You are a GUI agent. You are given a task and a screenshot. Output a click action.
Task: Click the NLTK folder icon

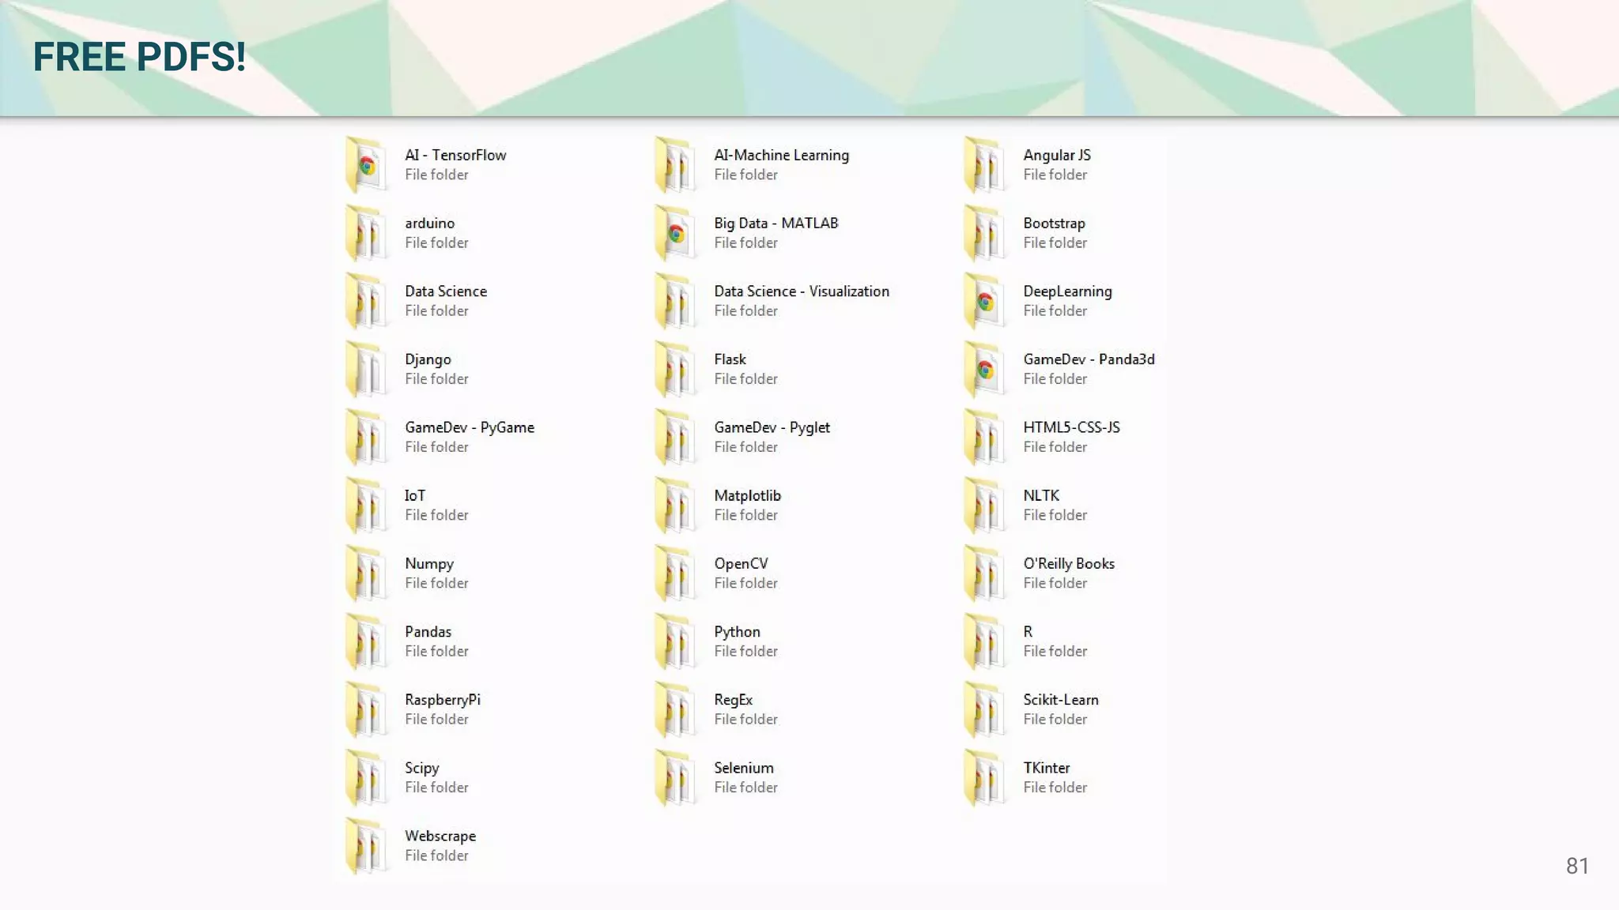click(985, 506)
